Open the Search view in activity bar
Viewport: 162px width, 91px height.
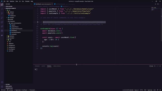point(2,9)
